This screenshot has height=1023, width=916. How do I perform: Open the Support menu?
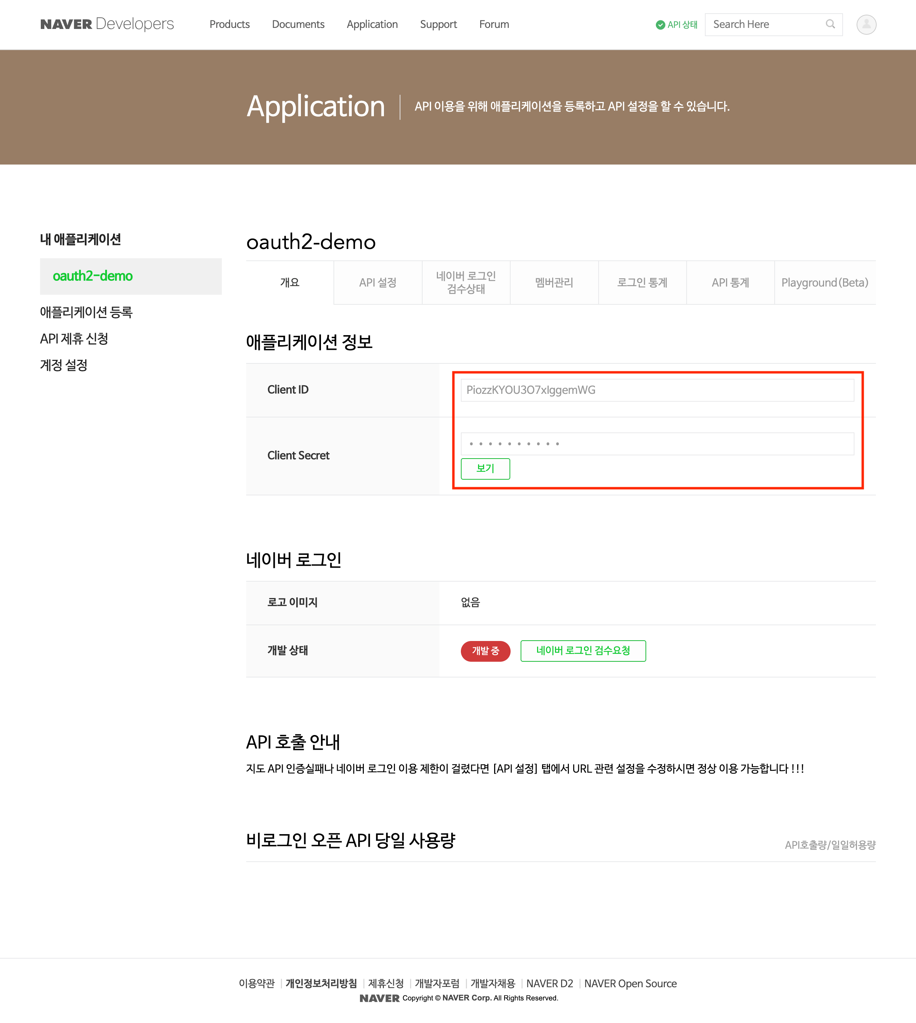tap(438, 24)
